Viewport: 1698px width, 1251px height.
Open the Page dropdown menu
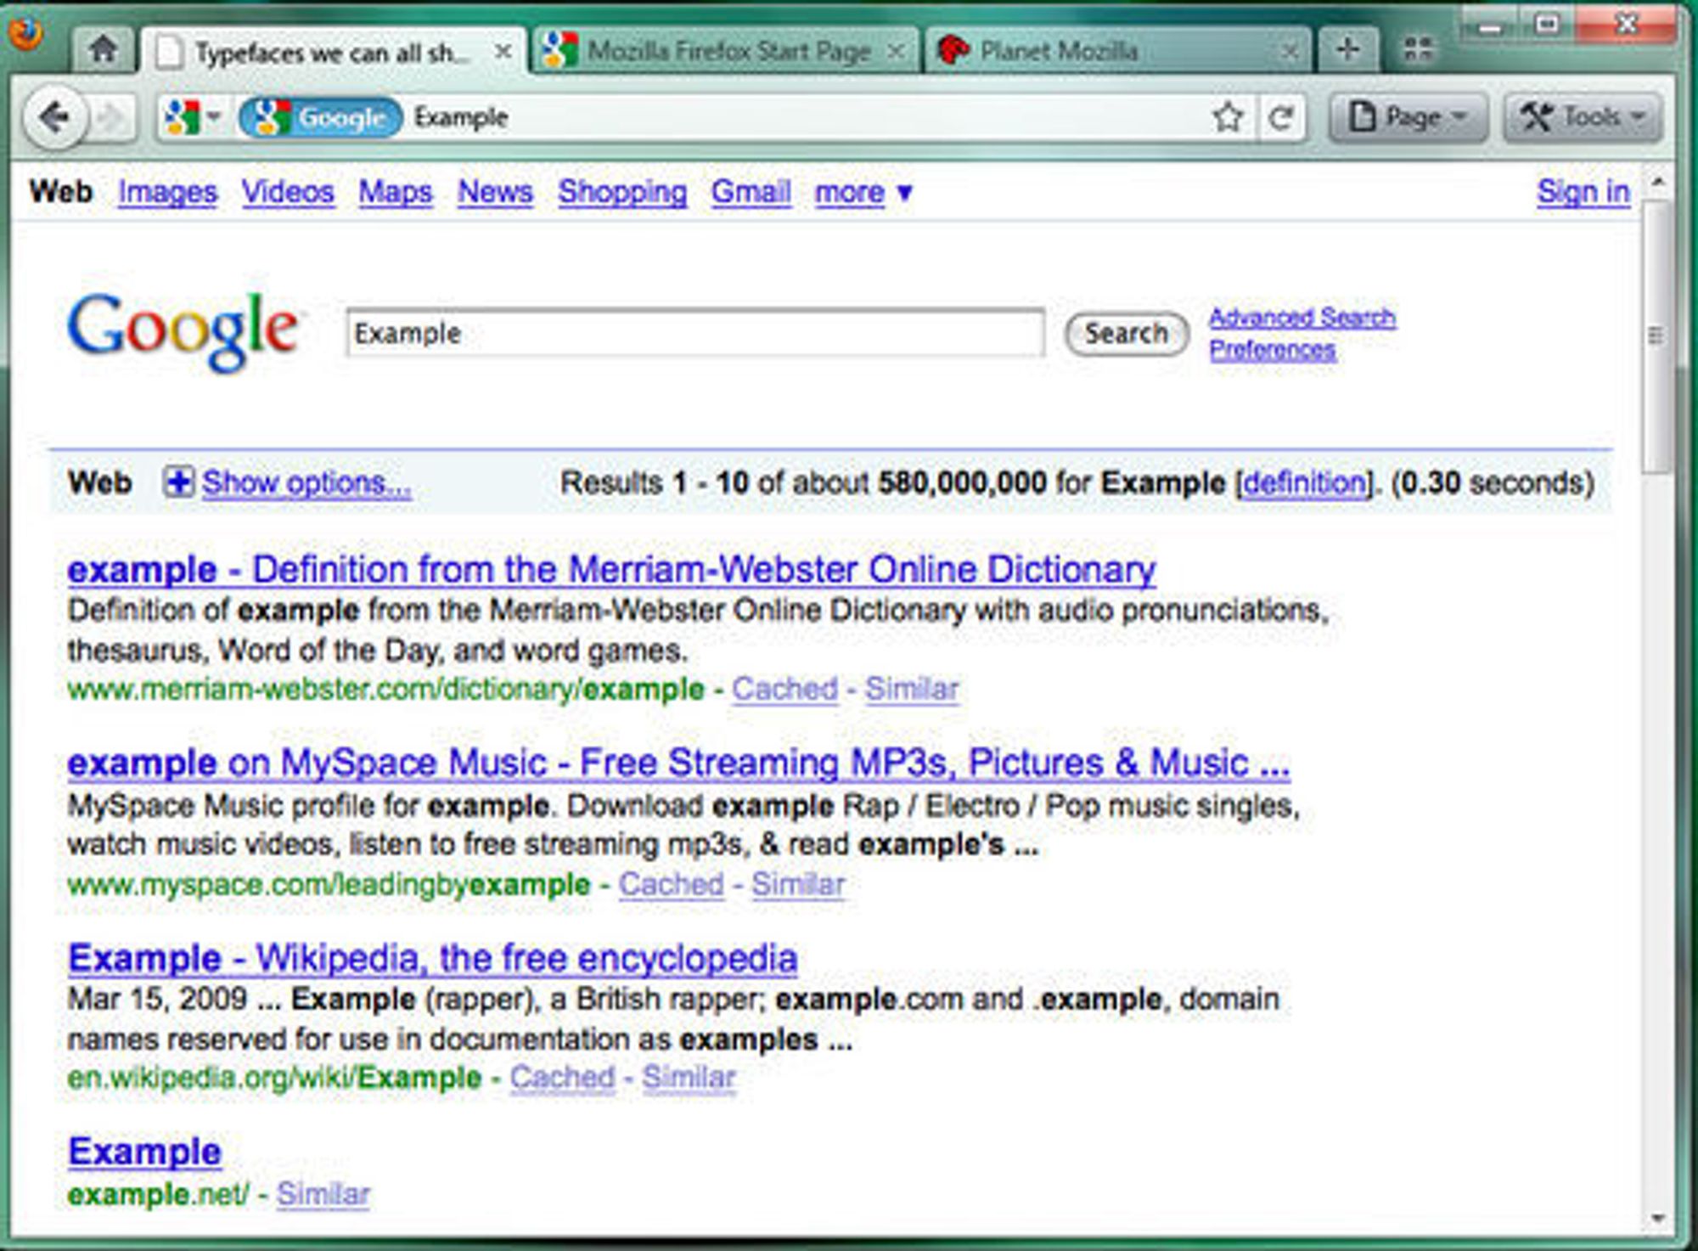click(1409, 117)
